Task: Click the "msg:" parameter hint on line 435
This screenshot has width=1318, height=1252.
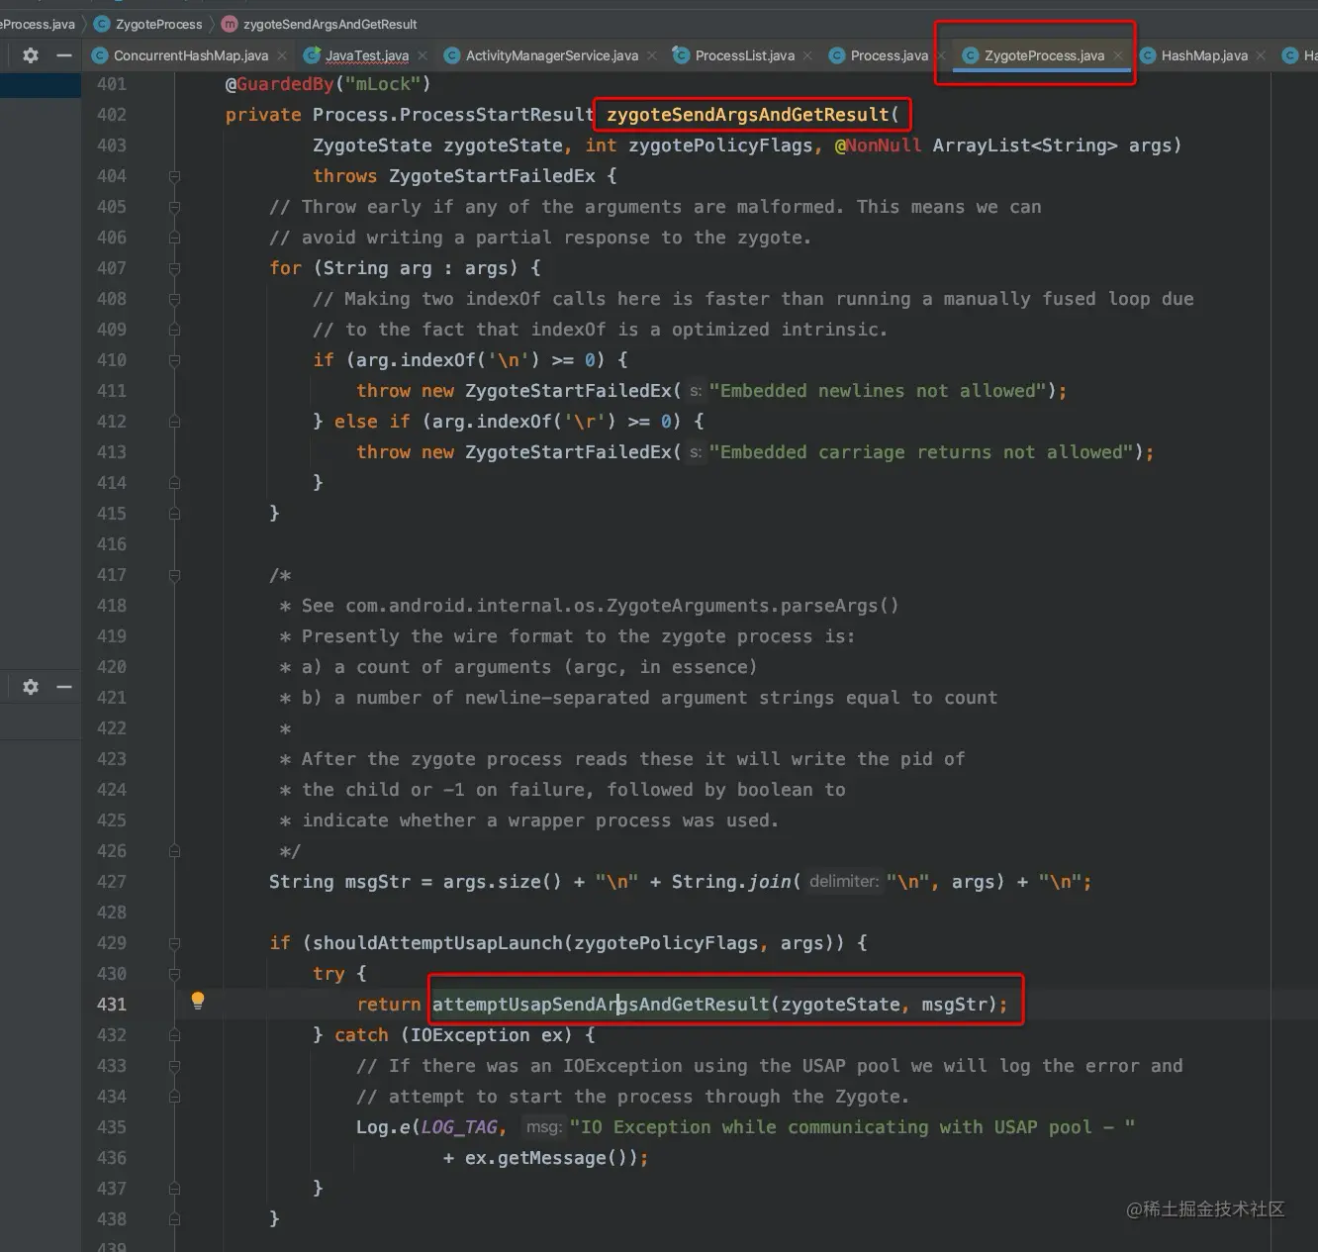Action: coord(543,1127)
